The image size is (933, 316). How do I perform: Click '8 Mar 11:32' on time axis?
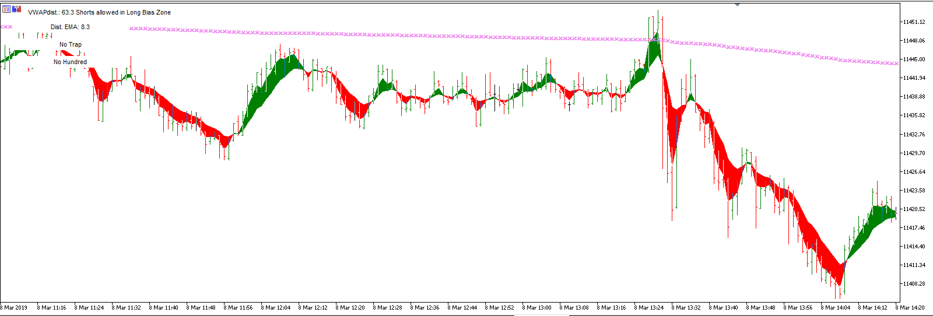(x=127, y=308)
